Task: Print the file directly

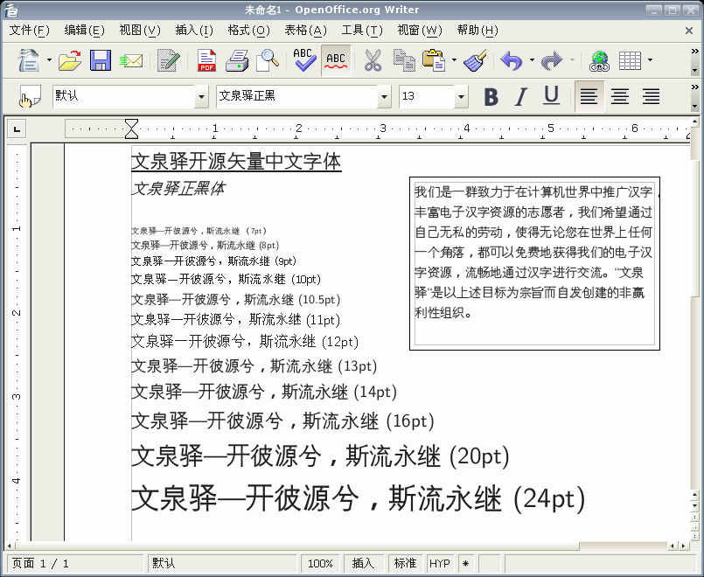Action: coord(237,60)
